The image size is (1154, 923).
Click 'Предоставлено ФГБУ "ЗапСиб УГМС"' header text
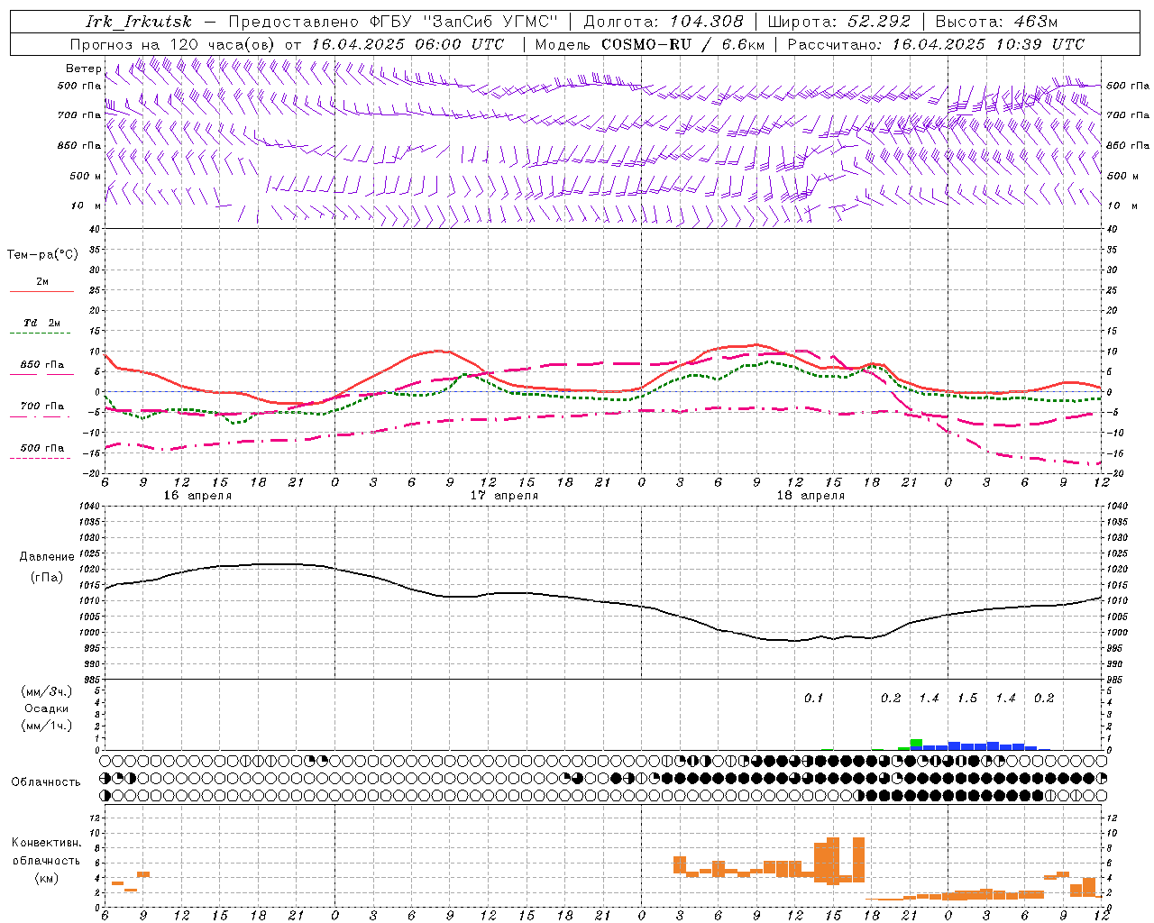tap(393, 22)
